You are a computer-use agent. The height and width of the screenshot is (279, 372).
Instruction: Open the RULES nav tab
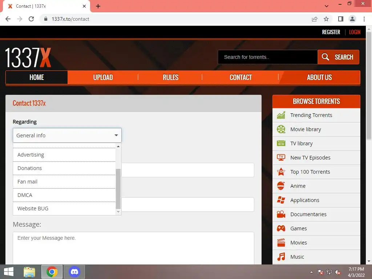tap(170, 77)
